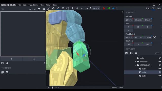162x91 pixels.
Task: Click the Position Z field 7.9043
Action: click(x=148, y=20)
